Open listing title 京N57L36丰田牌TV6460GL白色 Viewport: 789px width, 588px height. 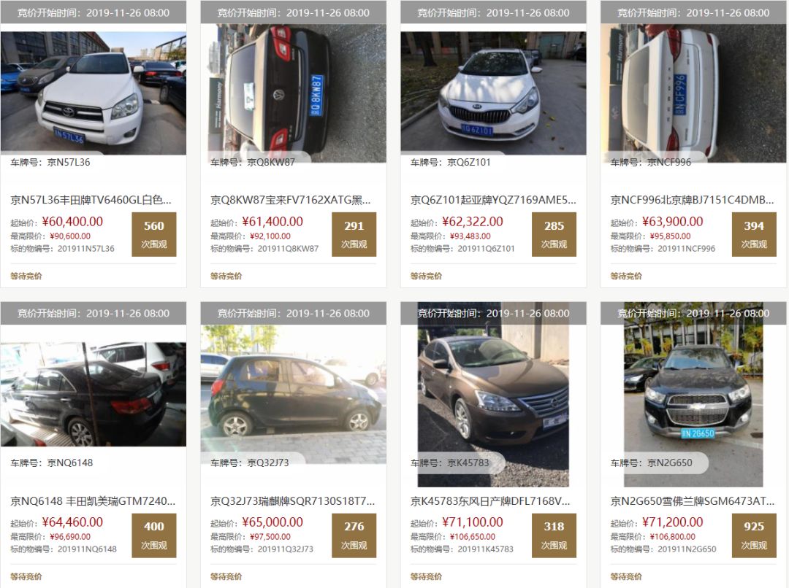91,200
